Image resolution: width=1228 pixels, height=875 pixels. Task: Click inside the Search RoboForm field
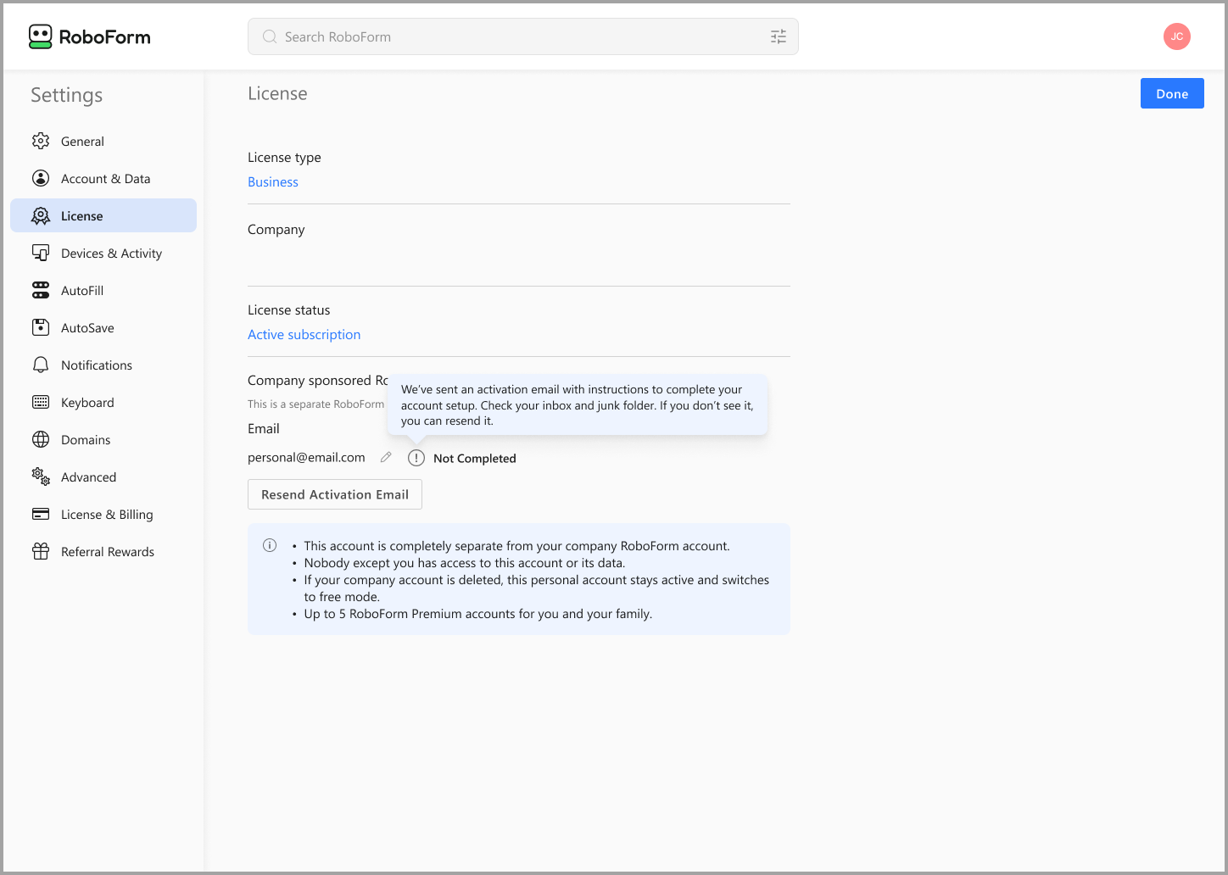click(509, 36)
